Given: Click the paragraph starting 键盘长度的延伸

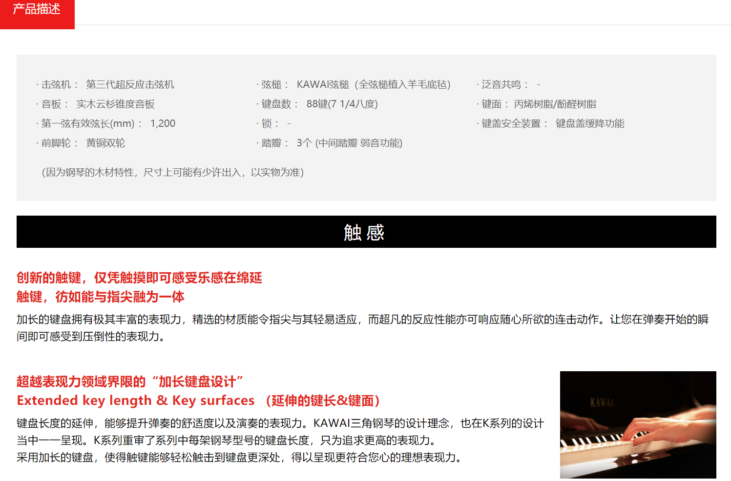Looking at the screenshot, I should (280, 432).
